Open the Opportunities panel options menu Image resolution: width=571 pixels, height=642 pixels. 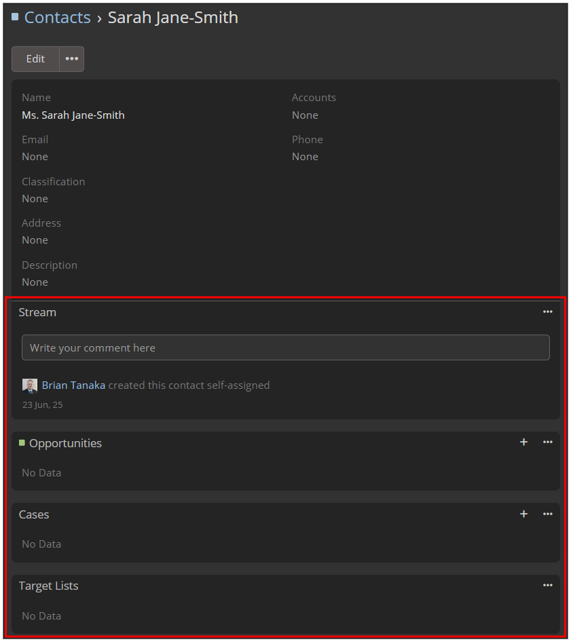click(x=548, y=442)
